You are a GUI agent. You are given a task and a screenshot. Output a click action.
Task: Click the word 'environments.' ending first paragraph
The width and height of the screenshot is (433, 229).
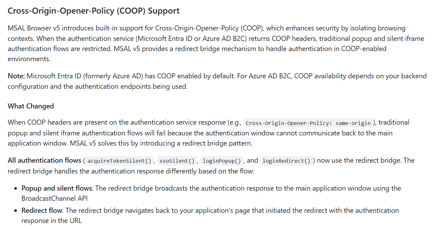(x=29, y=59)
